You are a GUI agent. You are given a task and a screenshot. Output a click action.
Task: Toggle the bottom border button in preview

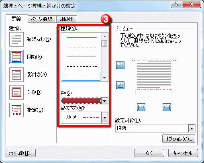(x=120, y=85)
